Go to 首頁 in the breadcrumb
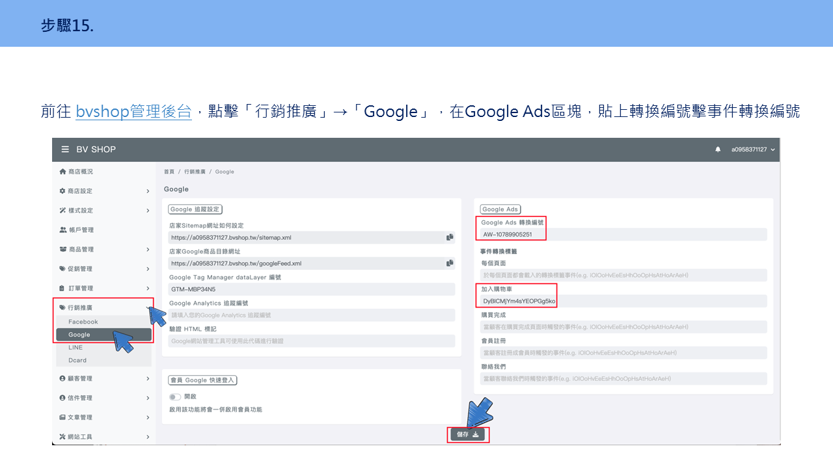This screenshot has height=468, width=833. tap(169, 172)
